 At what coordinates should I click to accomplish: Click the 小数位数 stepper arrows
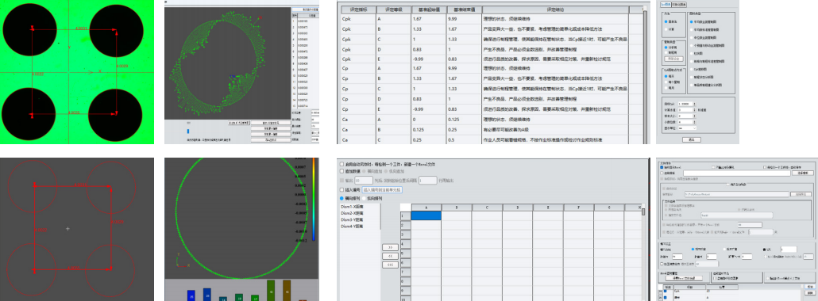693,122
